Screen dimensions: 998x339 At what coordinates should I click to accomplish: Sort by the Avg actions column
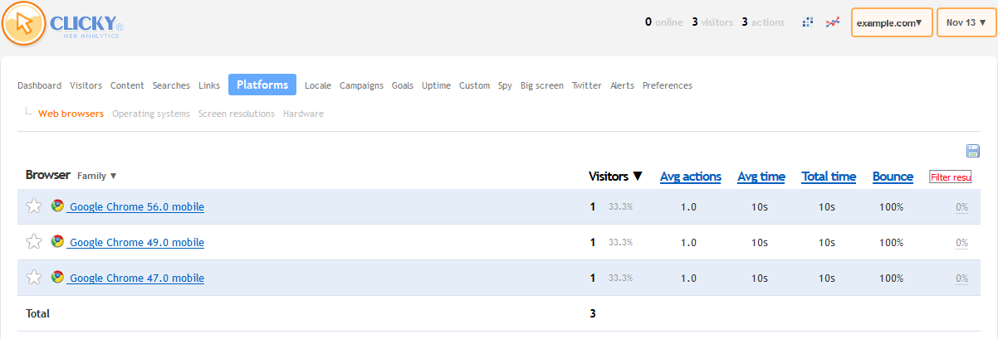[690, 177]
